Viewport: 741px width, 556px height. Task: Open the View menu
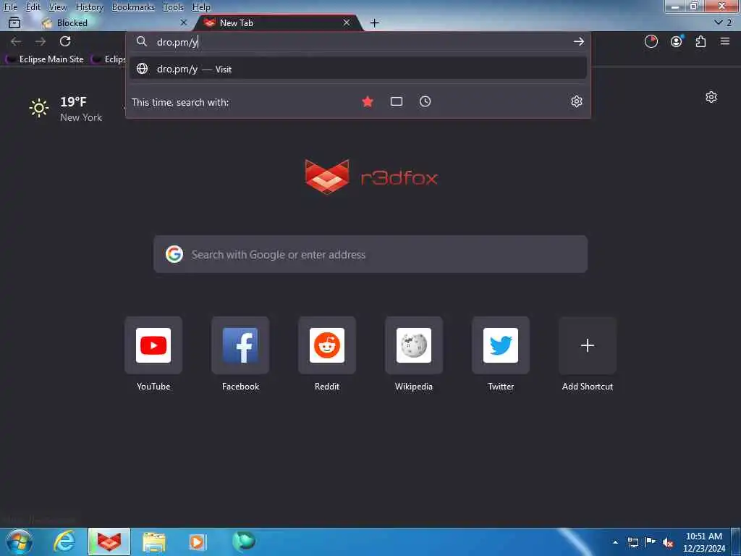click(58, 7)
